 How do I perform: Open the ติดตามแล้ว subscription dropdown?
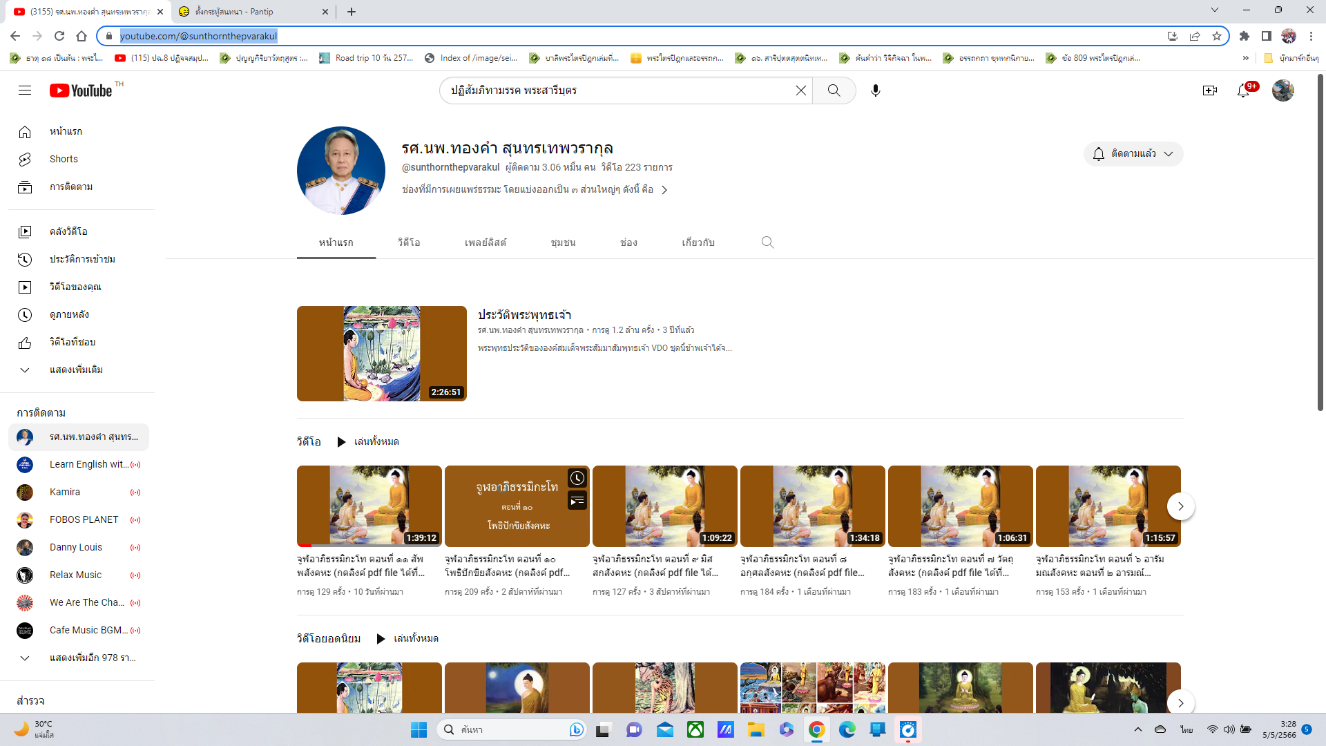click(x=1133, y=154)
